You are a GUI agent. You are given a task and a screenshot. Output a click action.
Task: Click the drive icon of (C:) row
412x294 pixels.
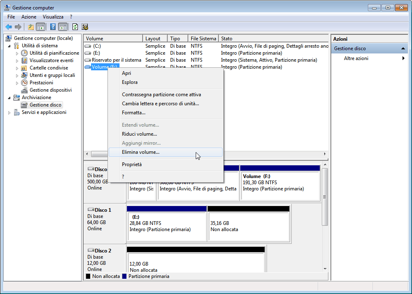(88, 46)
